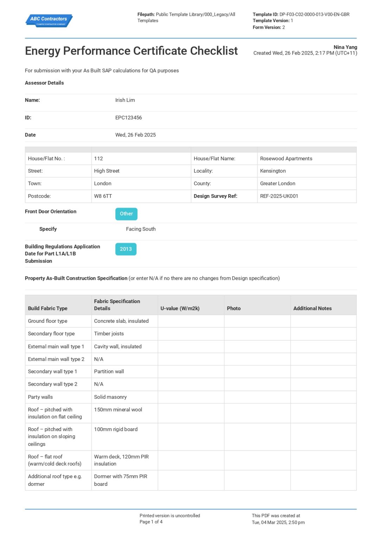Screen dimensions: 382x540
Task: Click the U-value cell for Ground floor type
Action: (x=191, y=321)
